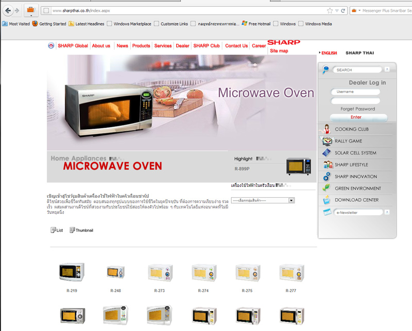The width and height of the screenshot is (412, 331).
Task: Click the dealer password field
Action: (x=355, y=100)
